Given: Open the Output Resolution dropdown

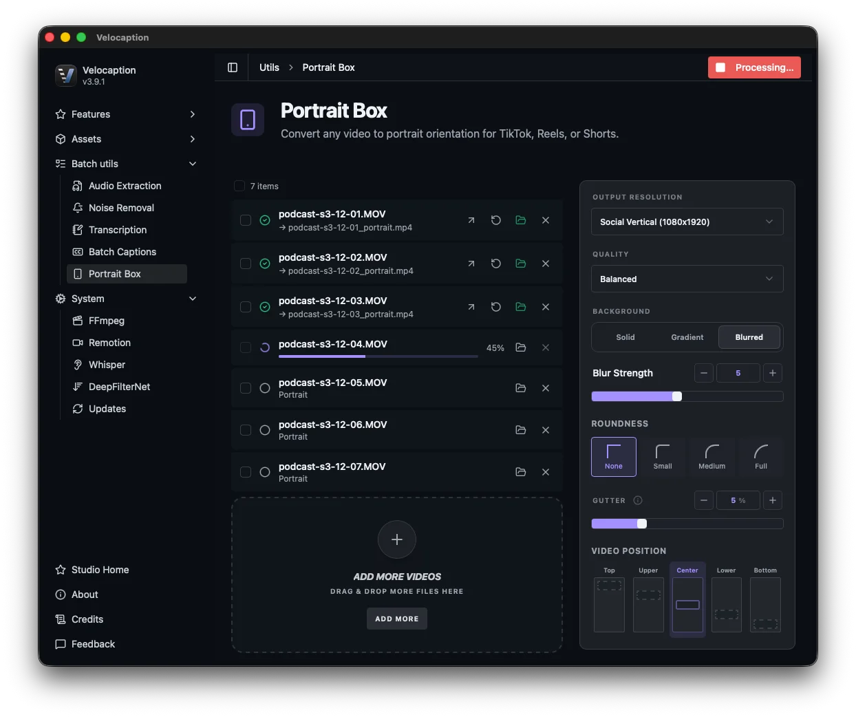Looking at the screenshot, I should pyautogui.click(x=687, y=222).
